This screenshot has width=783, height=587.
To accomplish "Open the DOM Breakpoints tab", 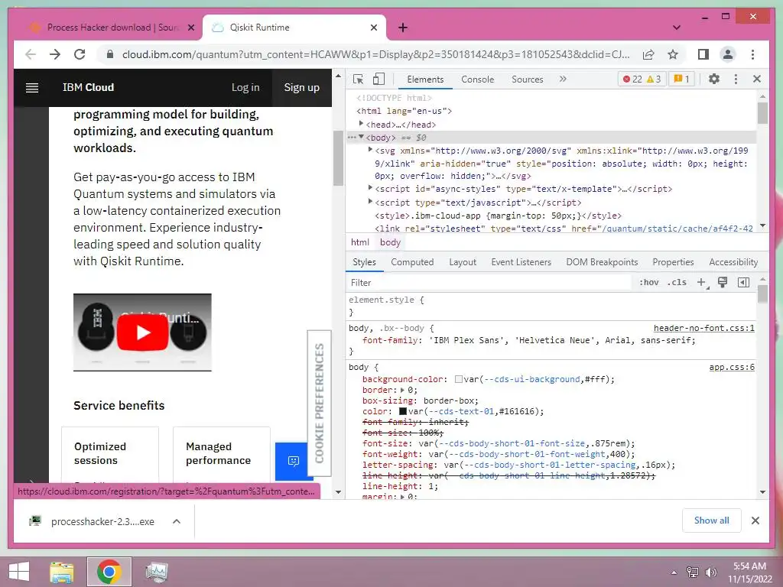I will point(602,262).
